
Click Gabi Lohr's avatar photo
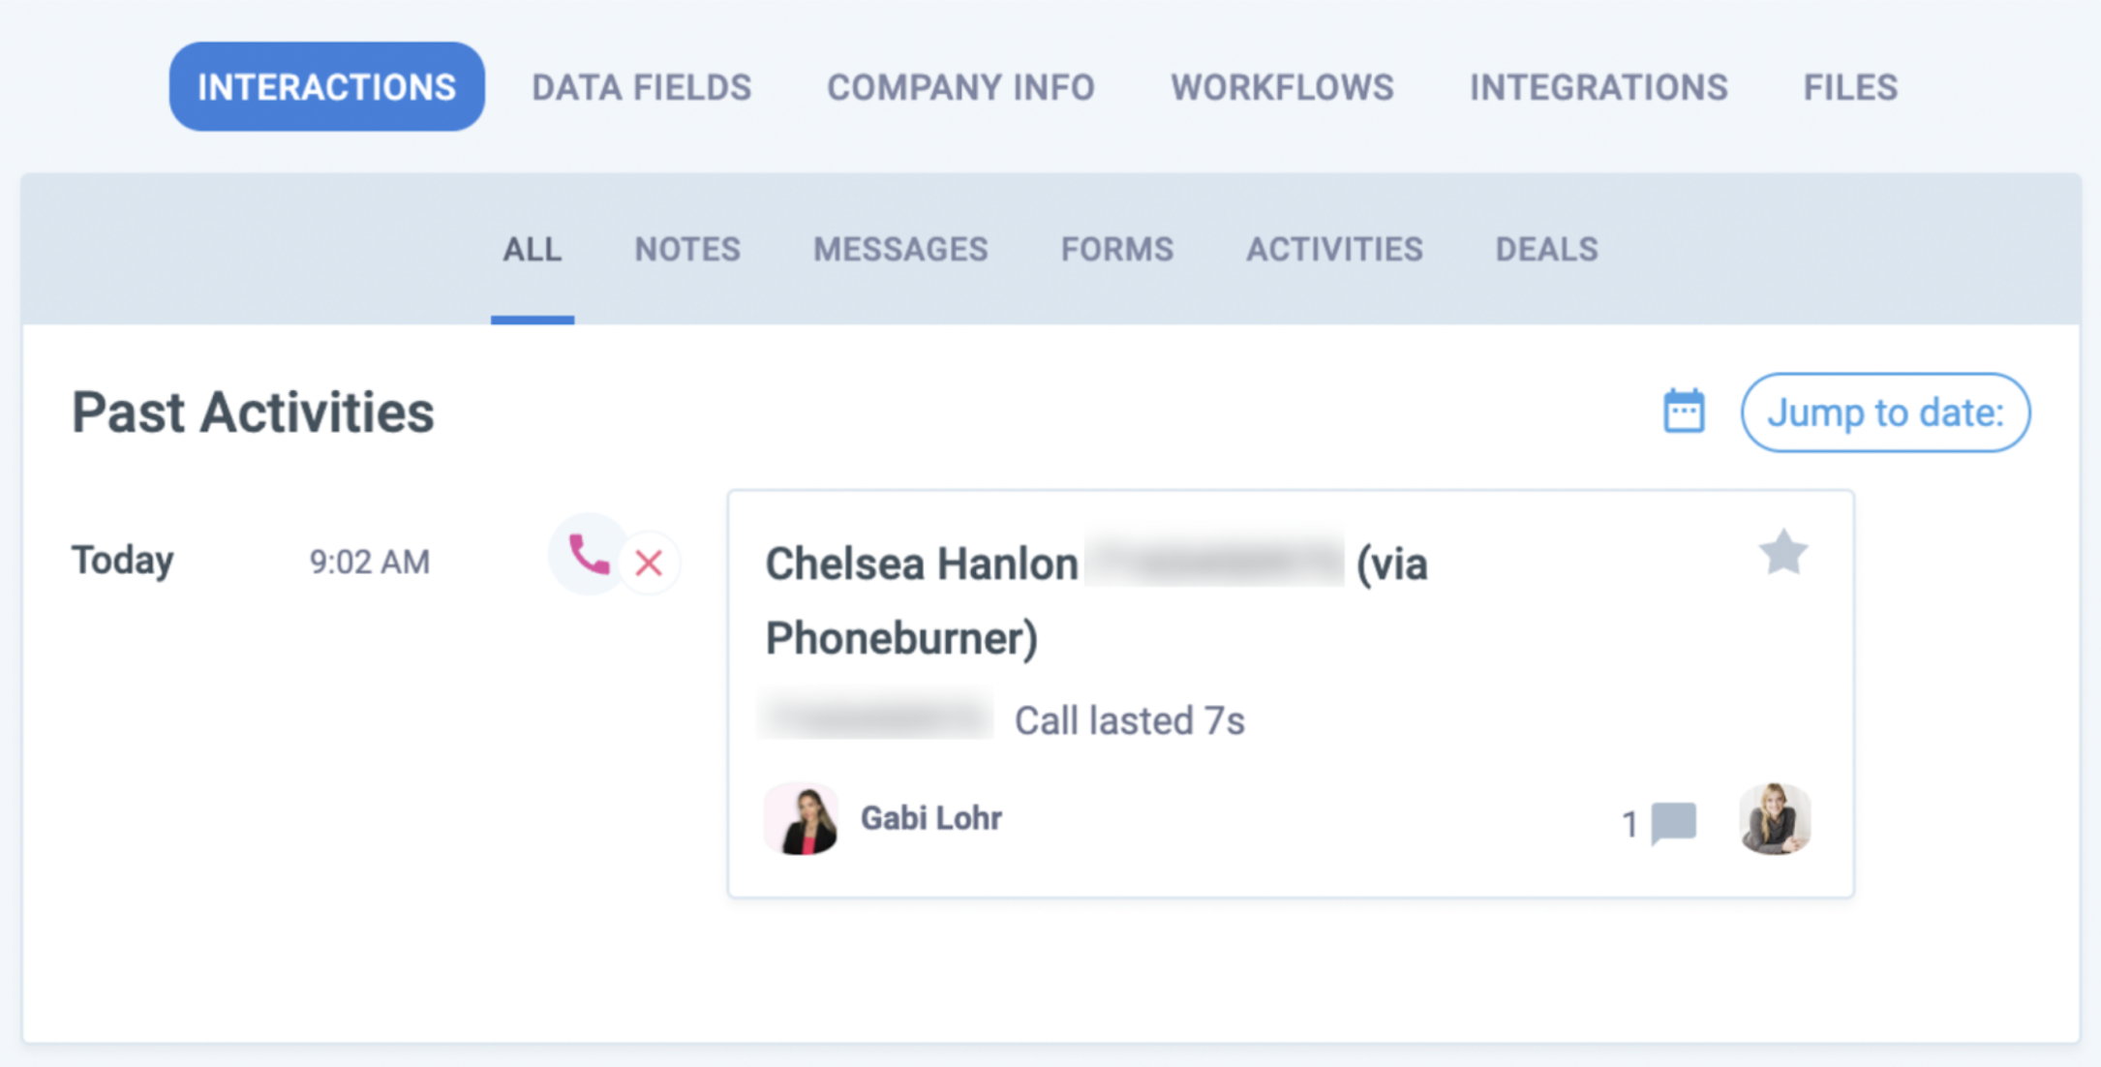pos(802,819)
